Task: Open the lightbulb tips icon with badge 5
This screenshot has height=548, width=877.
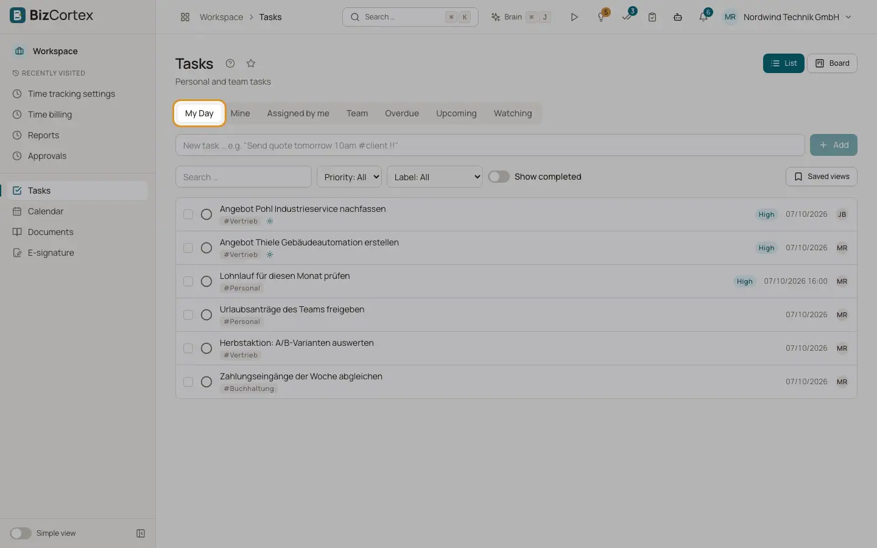Action: 602,17
